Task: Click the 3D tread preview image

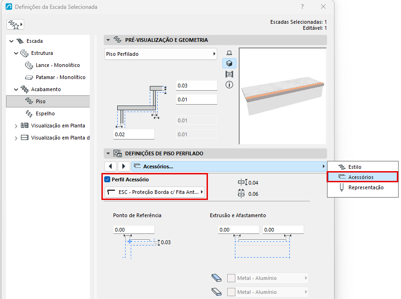Action: pos(282,96)
